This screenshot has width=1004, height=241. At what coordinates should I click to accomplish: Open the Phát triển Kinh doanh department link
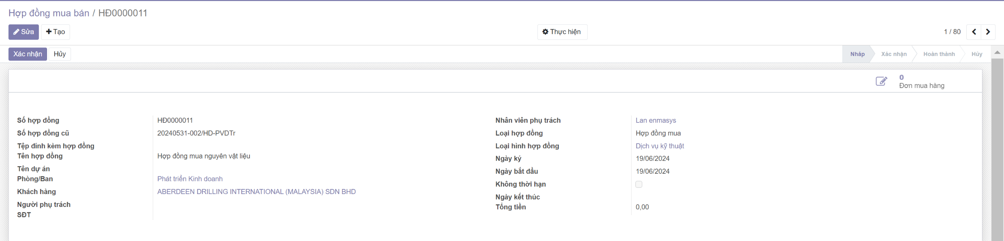tap(190, 179)
